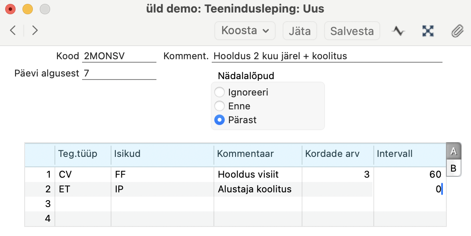This screenshot has height=236, width=471.
Task: Click the Komment. text field
Action: click(327, 56)
